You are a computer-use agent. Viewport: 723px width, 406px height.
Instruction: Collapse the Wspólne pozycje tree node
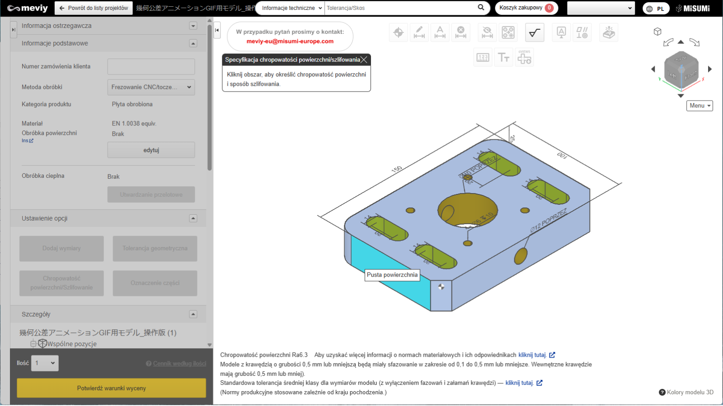click(x=33, y=344)
